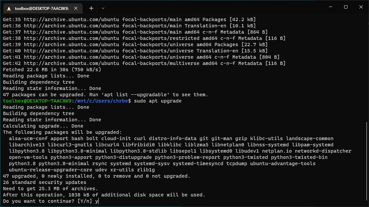Image resolution: width=369 pixels, height=207 pixels.
Task: Close the terminal window
Action: point(361,7)
